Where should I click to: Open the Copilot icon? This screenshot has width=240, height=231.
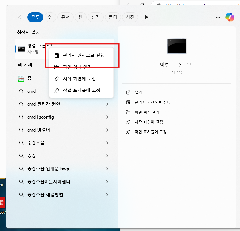coord(230,17)
